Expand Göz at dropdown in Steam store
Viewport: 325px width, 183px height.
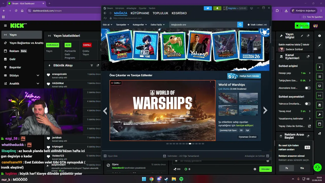tap(108, 25)
